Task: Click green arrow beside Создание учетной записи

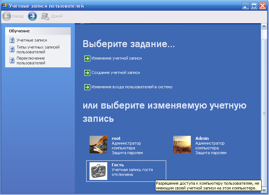Action: [x=87, y=73]
